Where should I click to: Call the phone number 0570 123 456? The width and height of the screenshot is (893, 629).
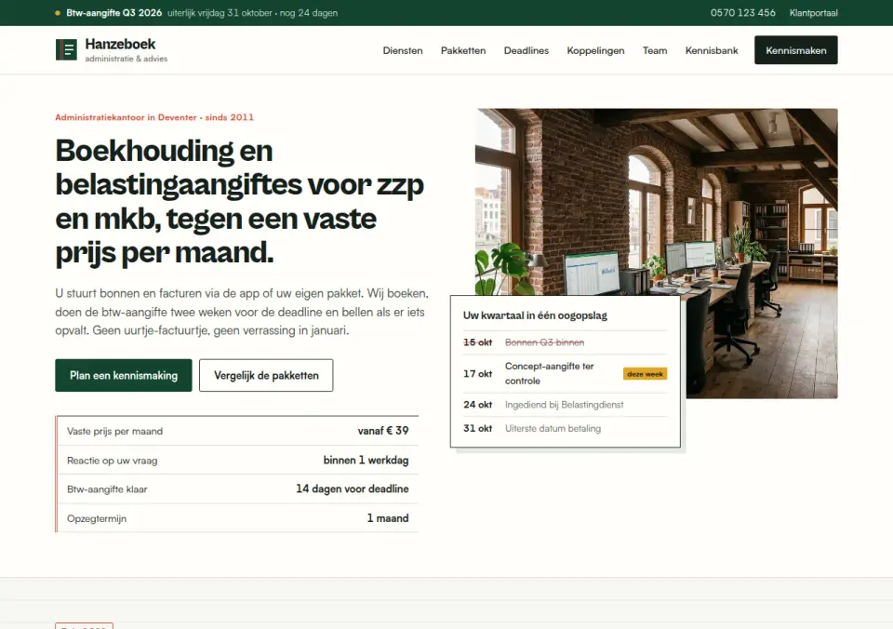742,12
